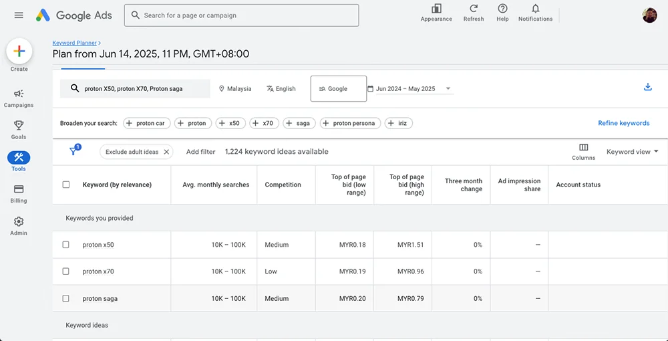Download keyword ideas using download icon
The width and height of the screenshot is (668, 341).
(647, 88)
